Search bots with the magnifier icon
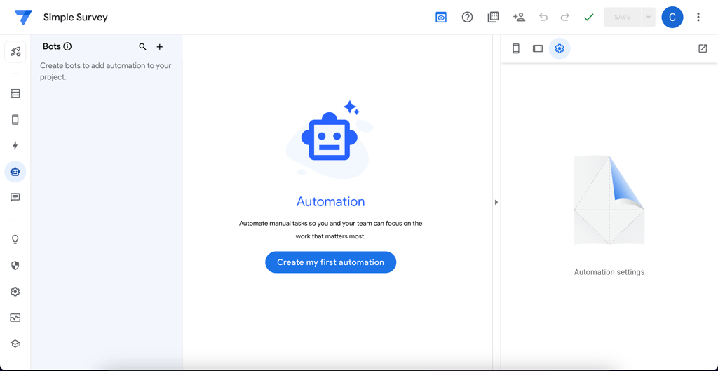Screen dimensions: 718x371 143,47
